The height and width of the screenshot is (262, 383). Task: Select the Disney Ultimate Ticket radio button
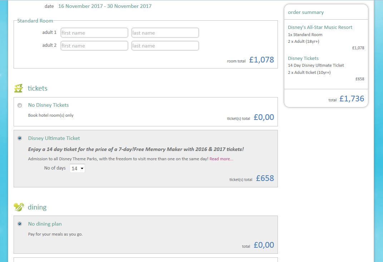point(20,138)
